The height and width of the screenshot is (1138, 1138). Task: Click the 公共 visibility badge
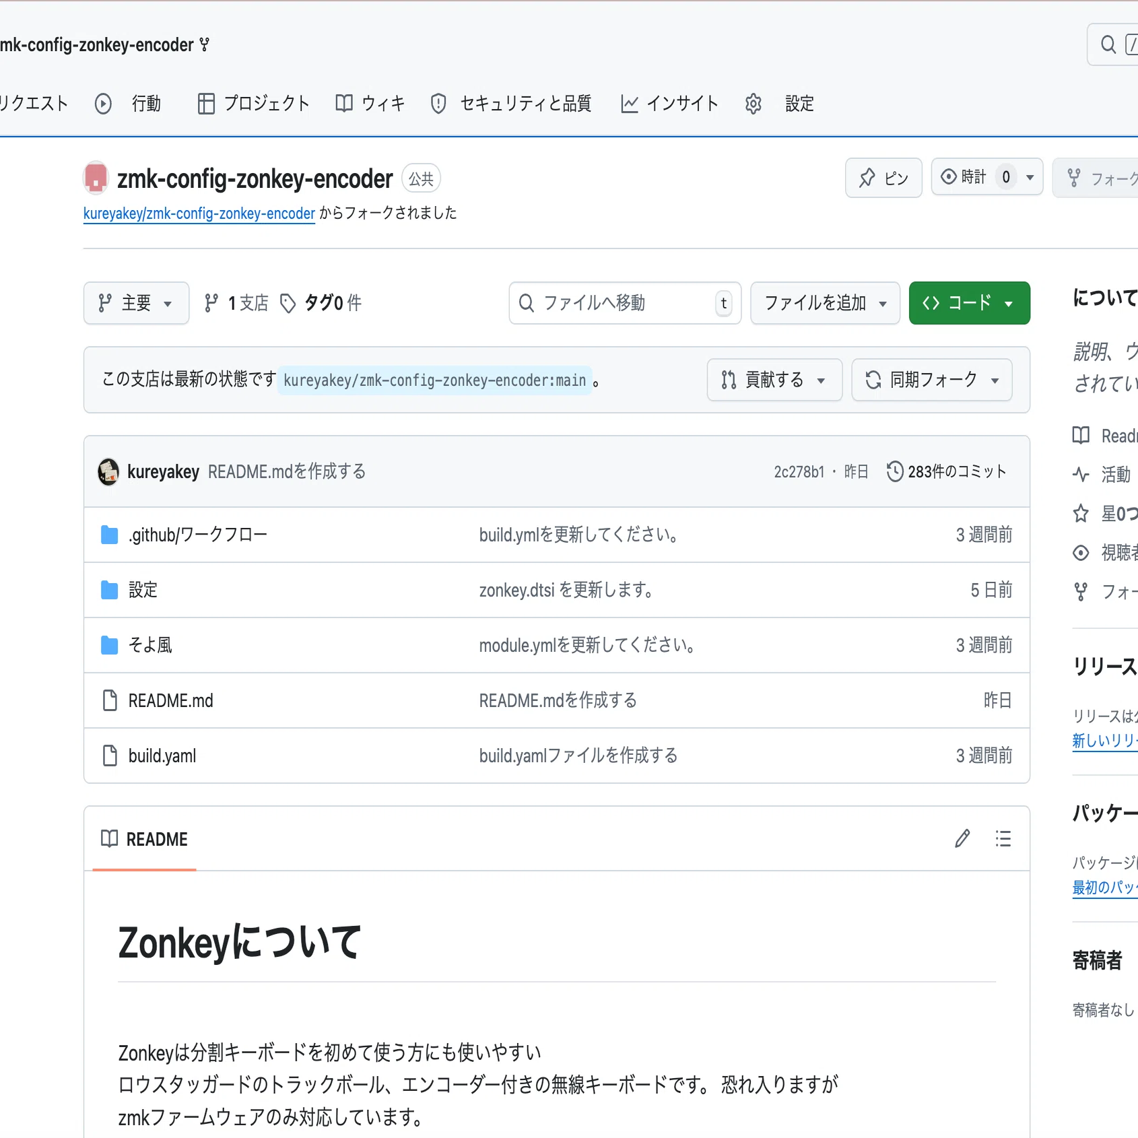pos(421,178)
